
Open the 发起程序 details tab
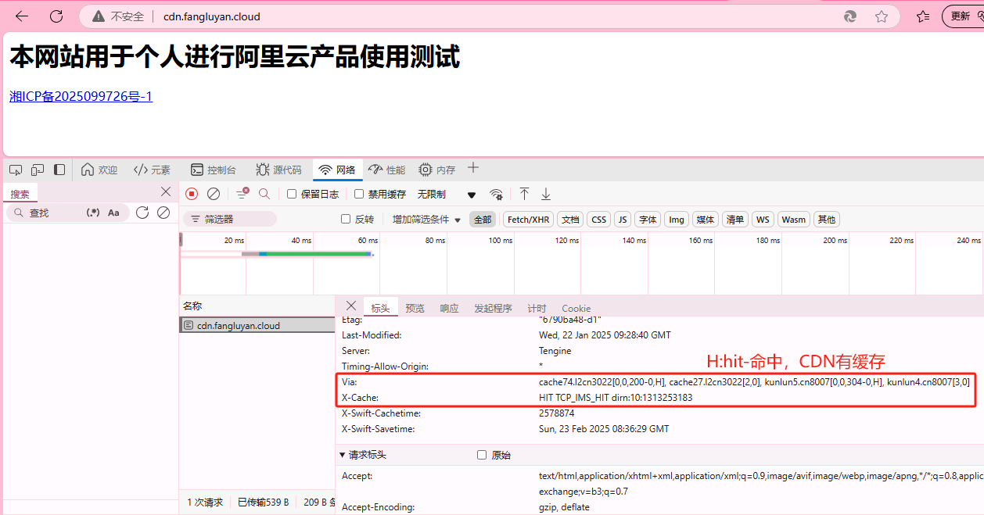coord(493,308)
